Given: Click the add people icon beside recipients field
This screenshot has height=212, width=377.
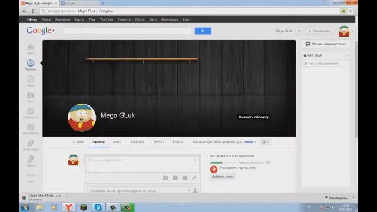Looking at the screenshot, I should [195, 191].
